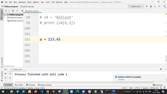Click lock icon in status bar
The width and height of the screenshot is (167, 94).
coord(161,88)
